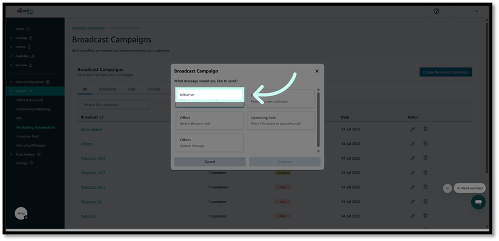Delete the Store launch campaign with trash icon
The height and width of the screenshot is (241, 499).
tap(425, 129)
